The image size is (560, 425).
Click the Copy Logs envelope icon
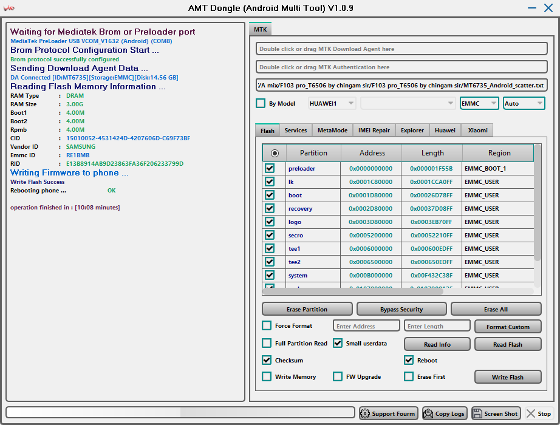(428, 413)
